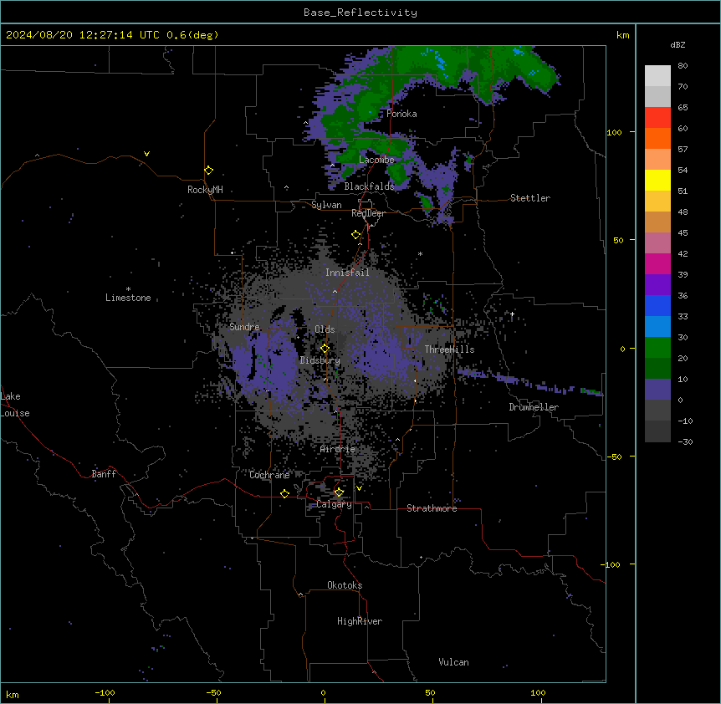Pick the slate violet 0-10 dBZ swatch
The image size is (721, 704).
657,390
